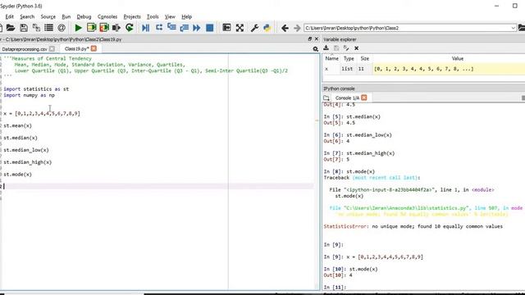Viewport: 525px width, 295px height.
Task: Select variable x value cell
Action: pyautogui.click(x=449, y=69)
